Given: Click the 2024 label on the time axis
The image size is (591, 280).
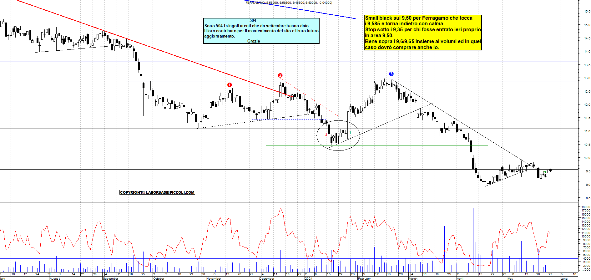Looking at the screenshot, I should pyautogui.click(x=309, y=278).
